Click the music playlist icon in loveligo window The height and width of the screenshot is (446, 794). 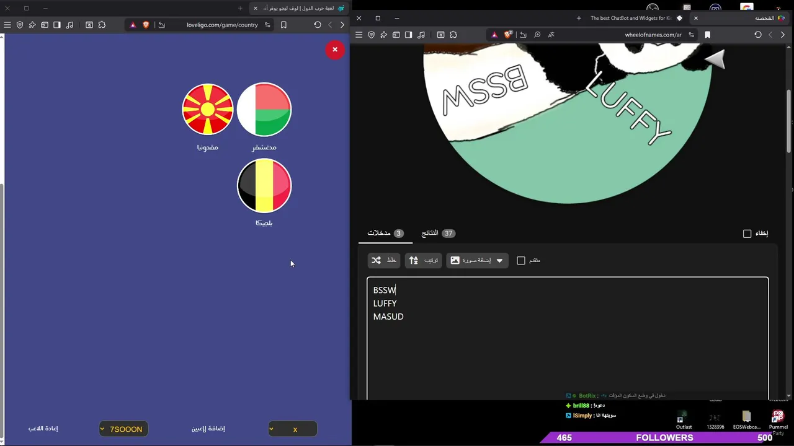[69, 25]
